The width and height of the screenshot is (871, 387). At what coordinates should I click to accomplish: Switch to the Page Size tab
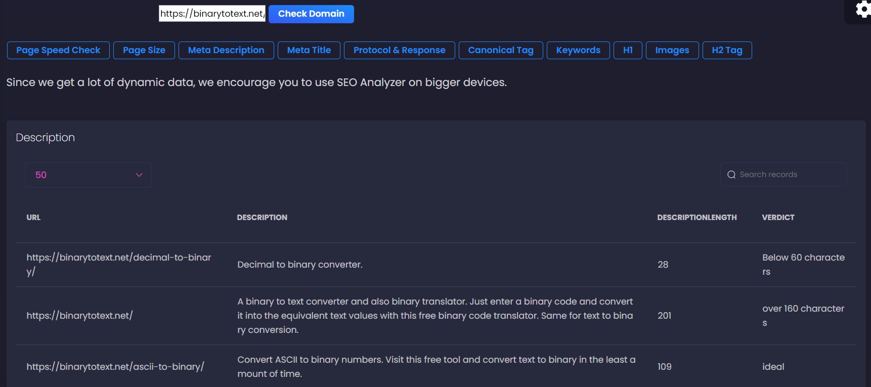[x=144, y=50]
